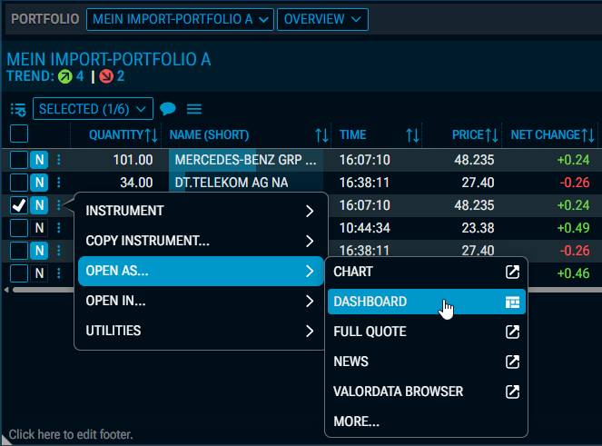The image size is (602, 446).
Task: Click the green upward trend icon
Action: point(64,76)
